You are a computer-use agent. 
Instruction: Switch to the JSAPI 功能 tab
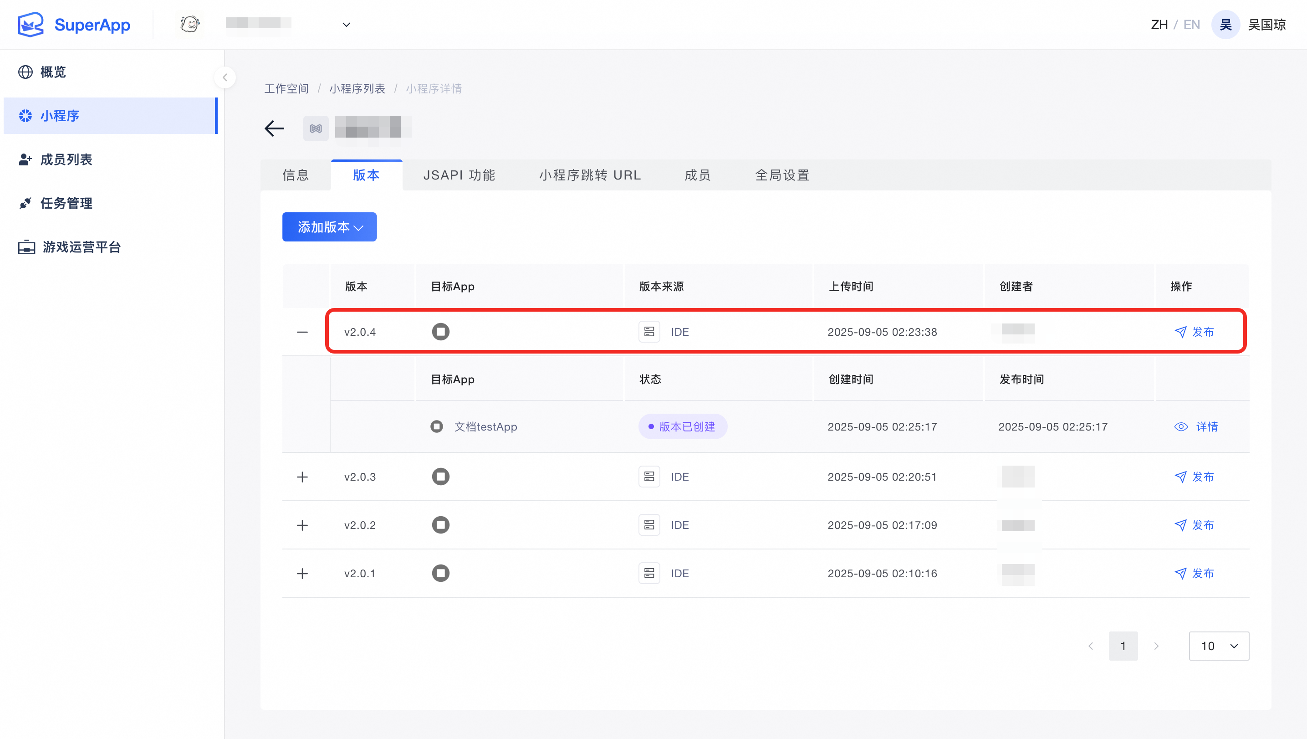pyautogui.click(x=459, y=175)
